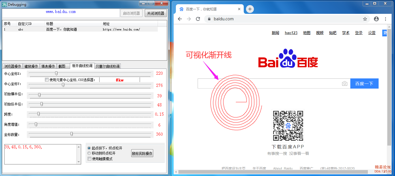Open the 视频 link
Screen dimensions: 395x176
[320, 33]
